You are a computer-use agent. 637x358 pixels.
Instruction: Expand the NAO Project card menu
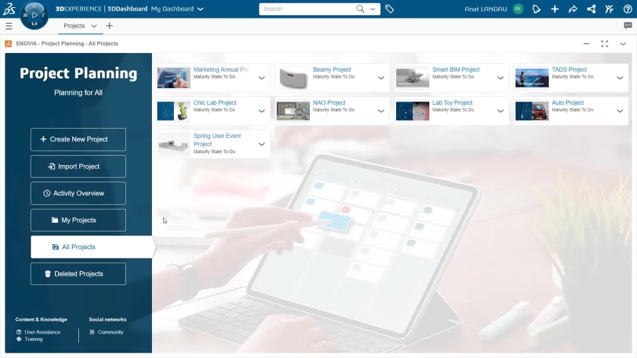pyautogui.click(x=381, y=111)
